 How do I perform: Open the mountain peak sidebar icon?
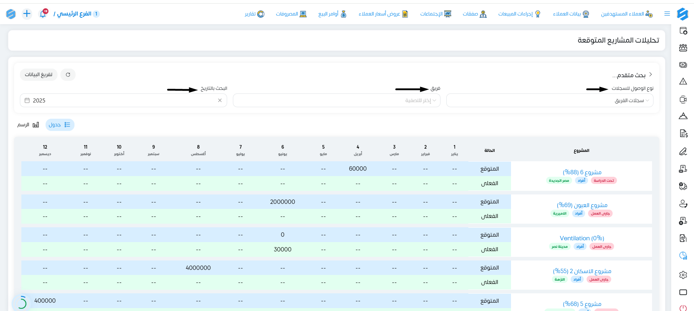[683, 116]
